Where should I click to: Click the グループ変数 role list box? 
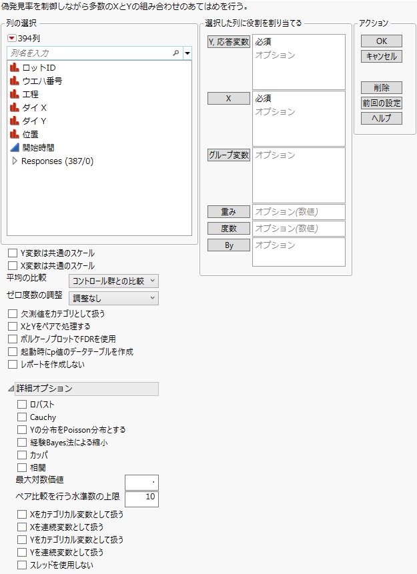click(x=299, y=175)
